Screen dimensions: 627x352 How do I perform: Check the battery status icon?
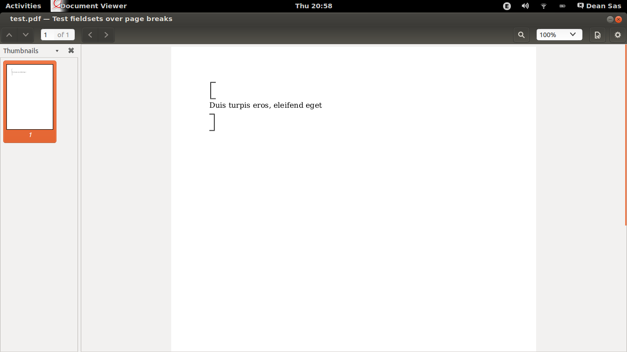tap(562, 6)
